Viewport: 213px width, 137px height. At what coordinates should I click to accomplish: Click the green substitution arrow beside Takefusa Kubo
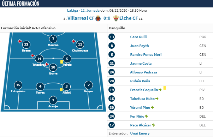click(x=157, y=99)
